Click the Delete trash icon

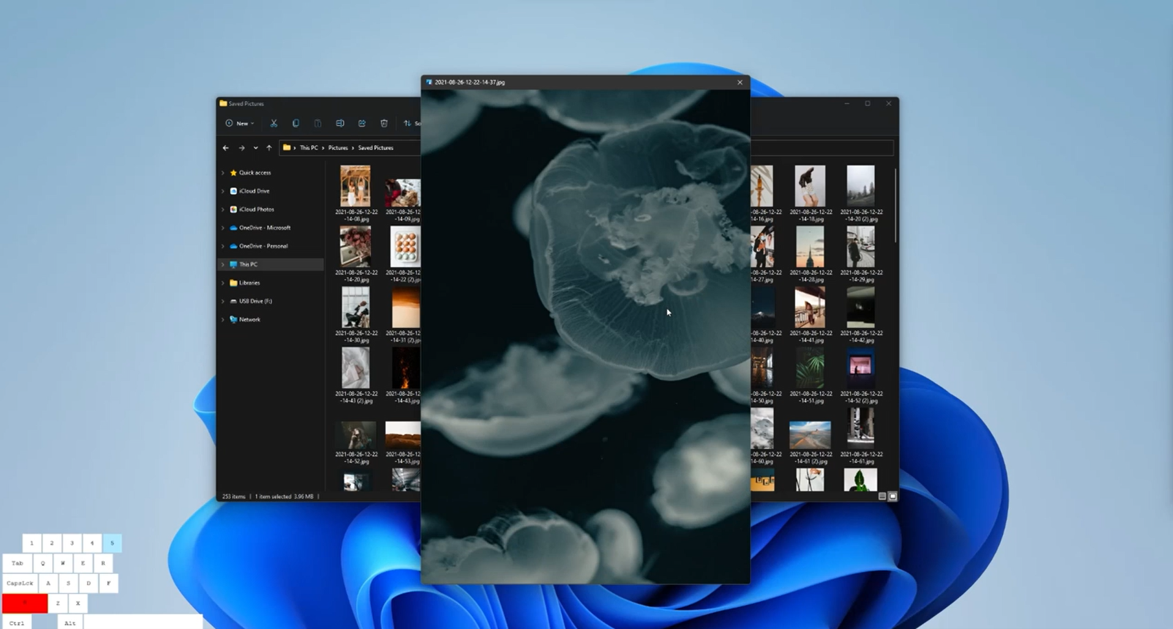point(384,123)
